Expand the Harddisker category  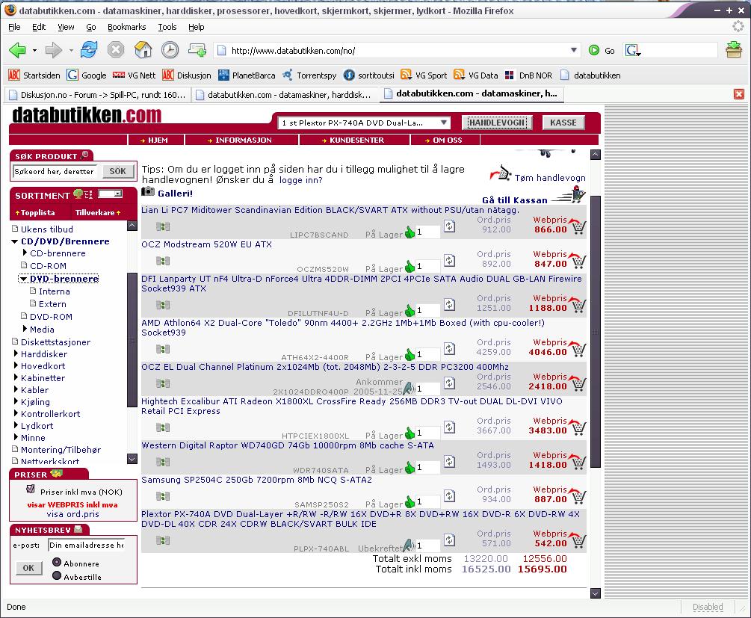[16, 353]
